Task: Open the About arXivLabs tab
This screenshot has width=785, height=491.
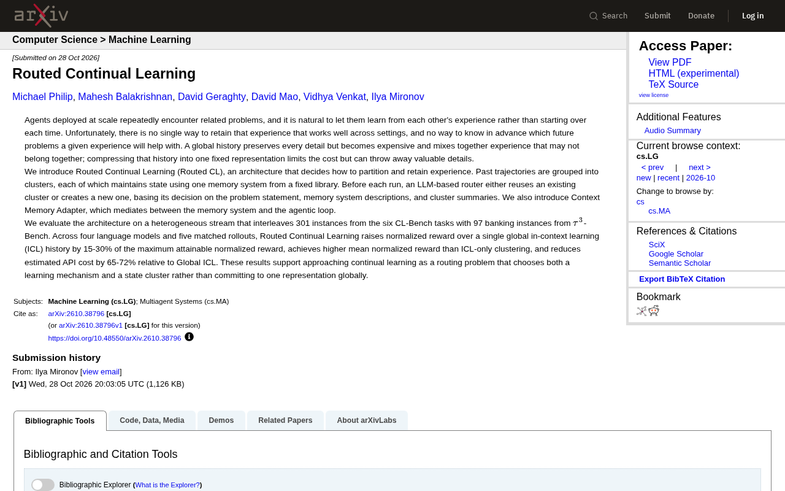Action: pos(367,420)
